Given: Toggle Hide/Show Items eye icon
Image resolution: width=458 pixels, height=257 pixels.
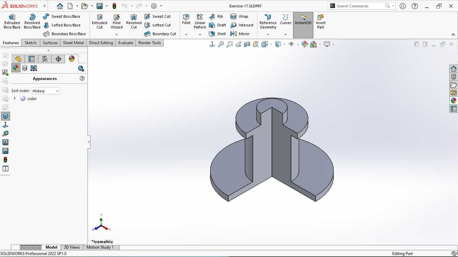Looking at the screenshot, I should pyautogui.click(x=291, y=44).
